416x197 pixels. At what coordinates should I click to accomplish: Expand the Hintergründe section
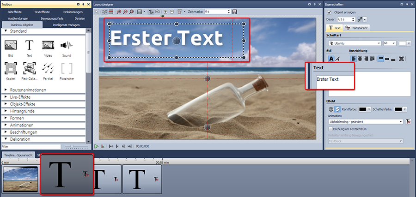6,111
